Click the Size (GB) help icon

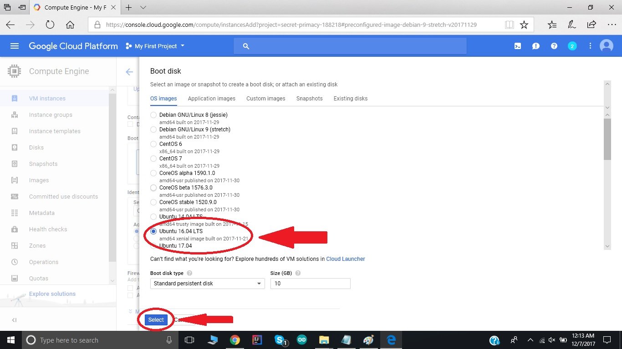point(298,273)
